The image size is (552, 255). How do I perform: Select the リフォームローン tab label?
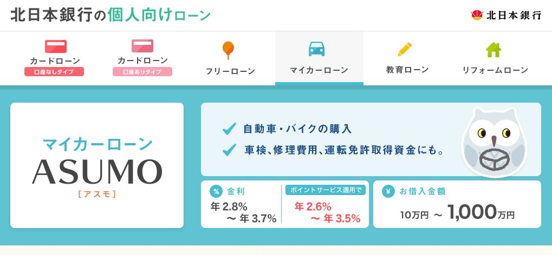[495, 70]
